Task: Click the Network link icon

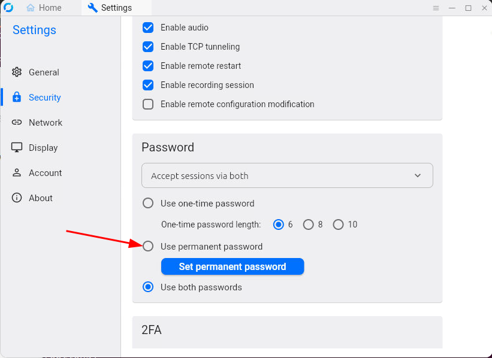Action: pyautogui.click(x=17, y=122)
